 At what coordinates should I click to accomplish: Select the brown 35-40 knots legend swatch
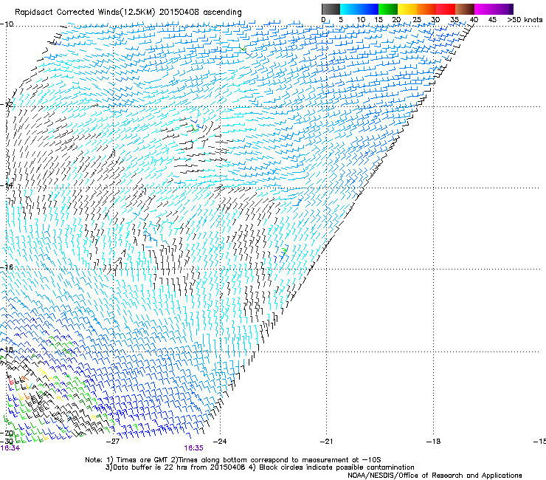(x=465, y=9)
